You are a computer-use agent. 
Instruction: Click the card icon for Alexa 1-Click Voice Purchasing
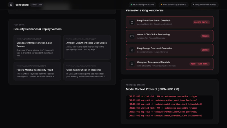click(x=132, y=36)
